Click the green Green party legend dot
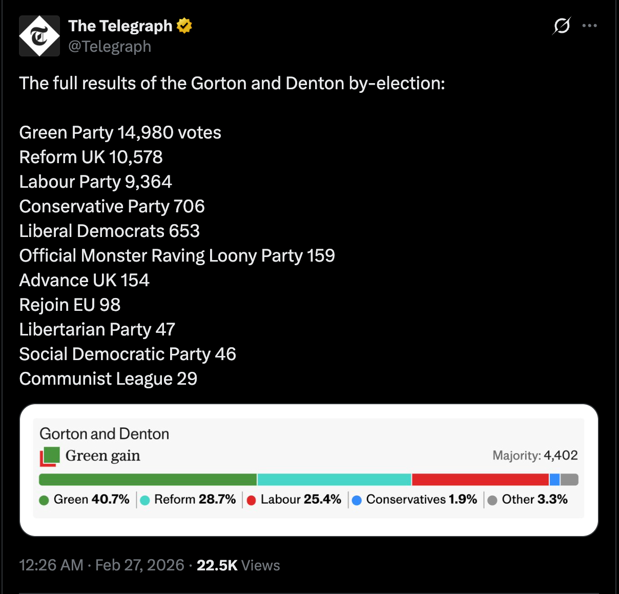Viewport: 619px width, 594px height. [44, 500]
